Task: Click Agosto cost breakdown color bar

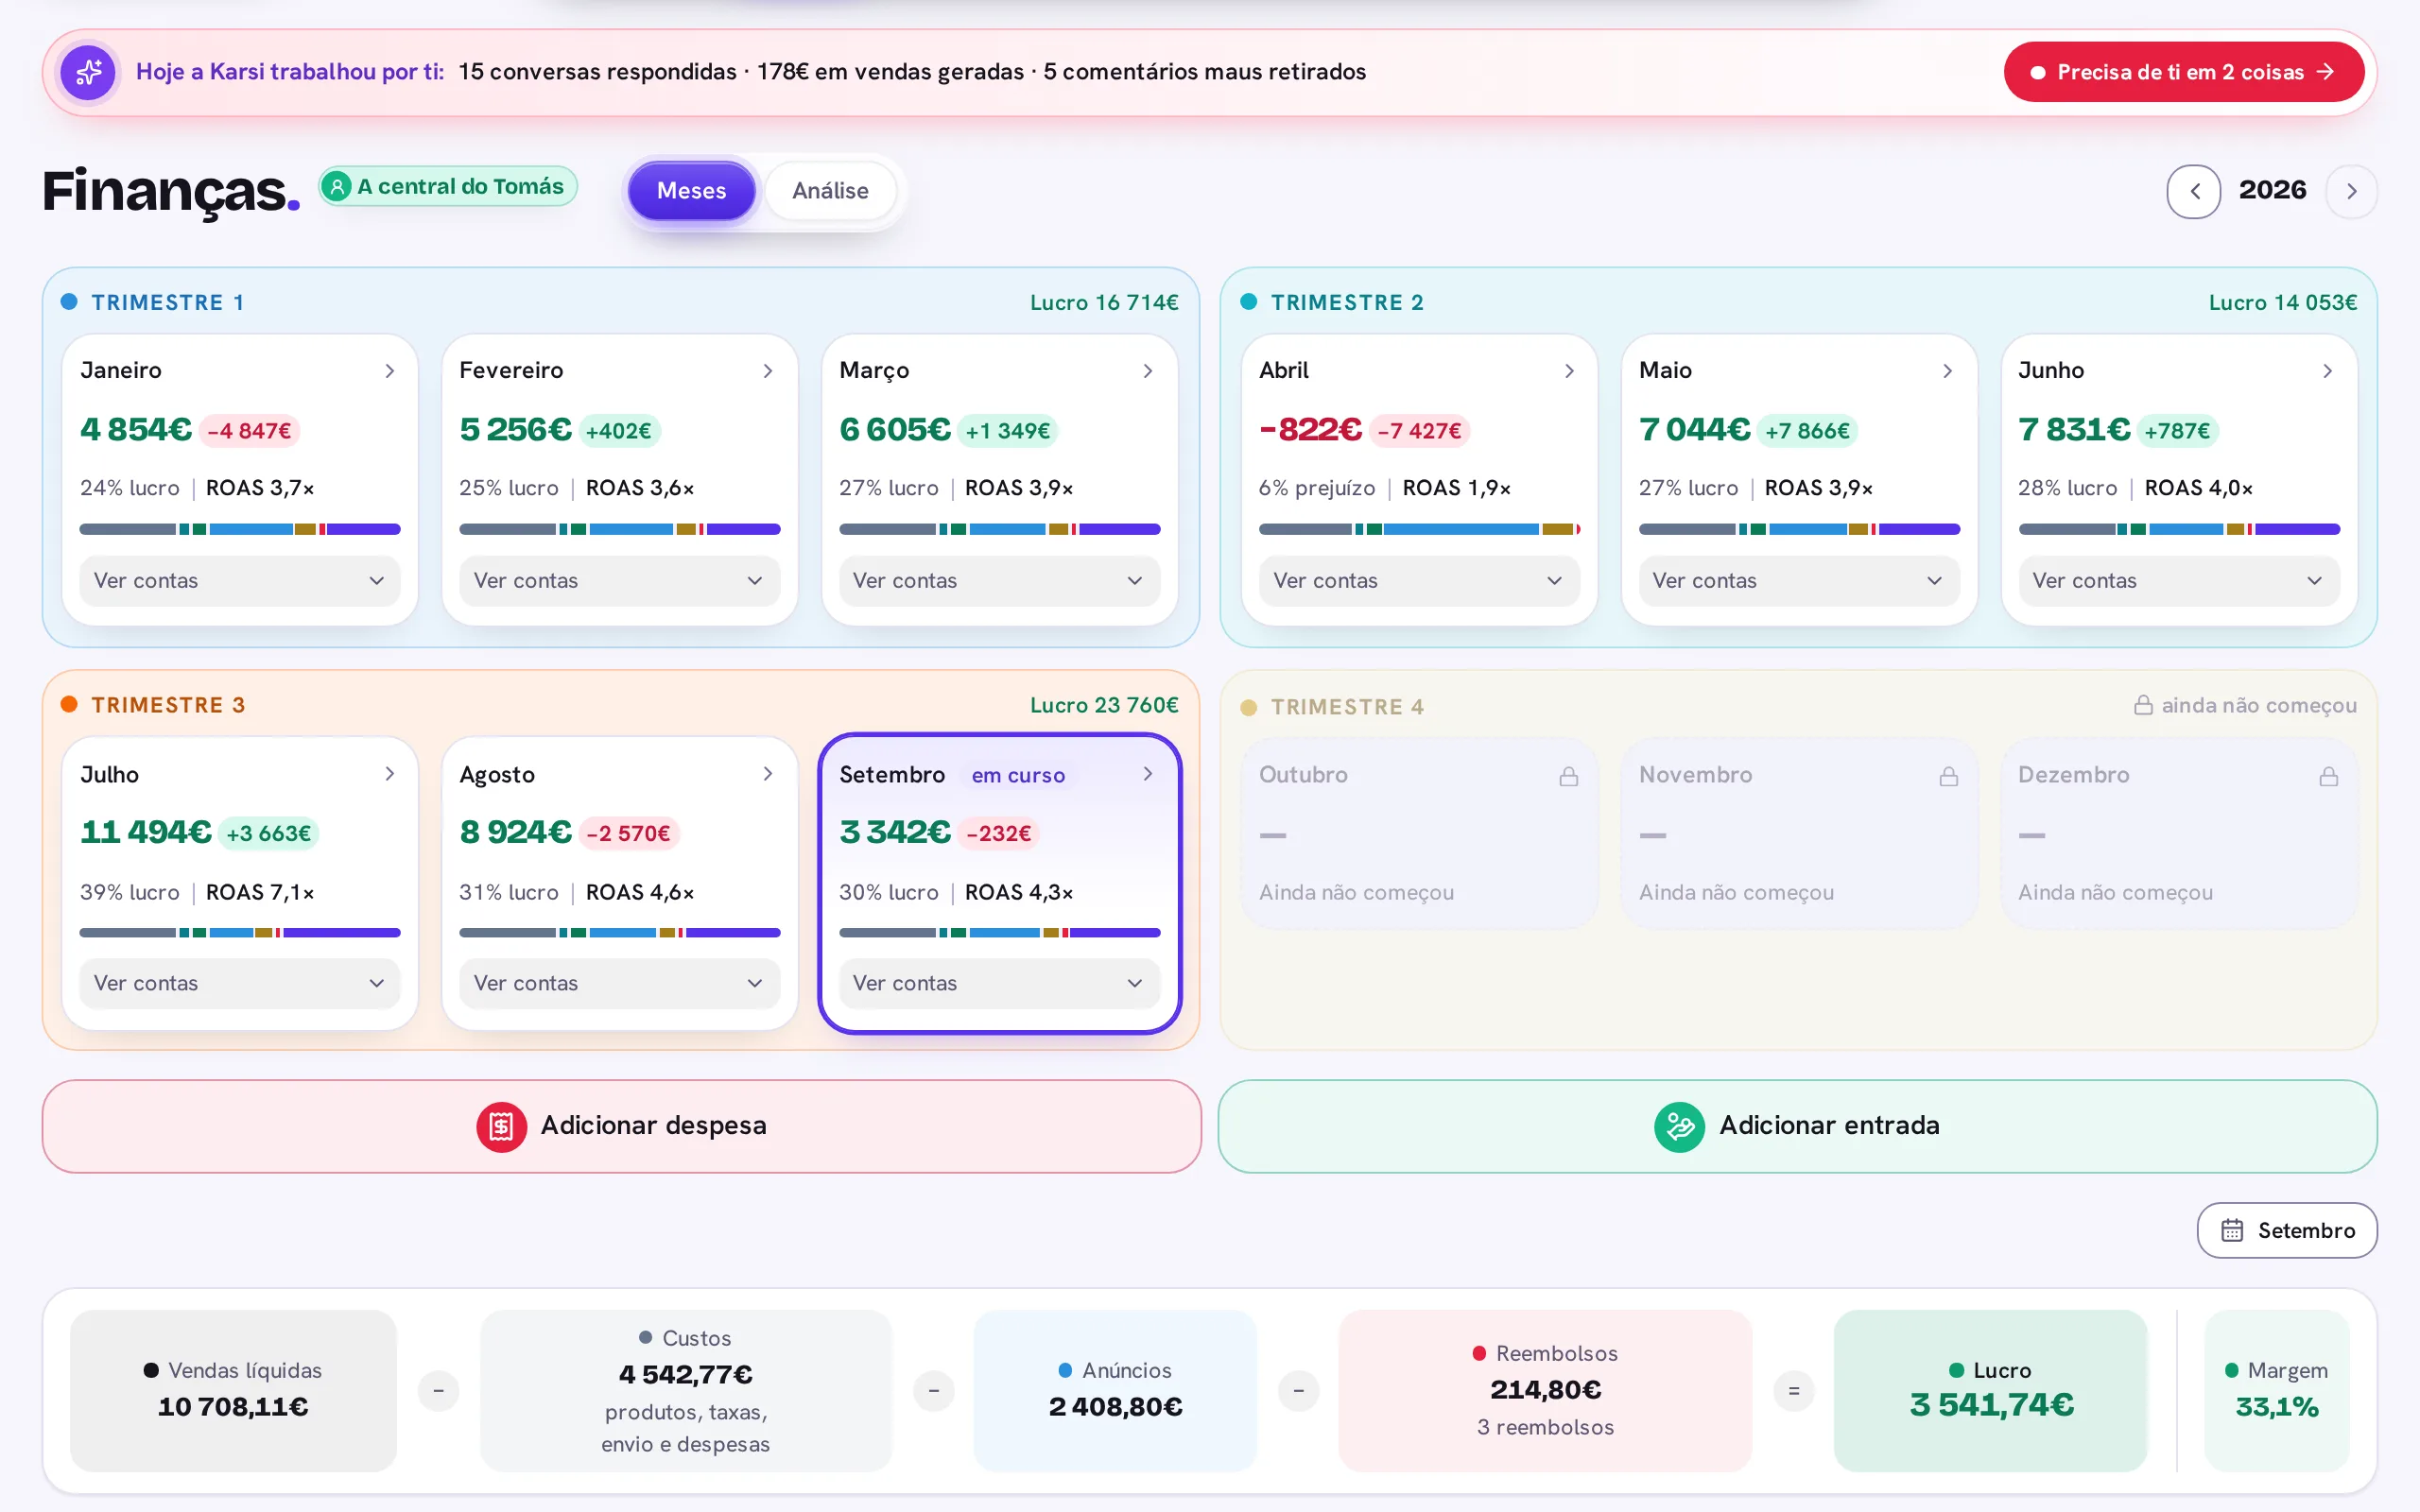Action: [x=619, y=933]
